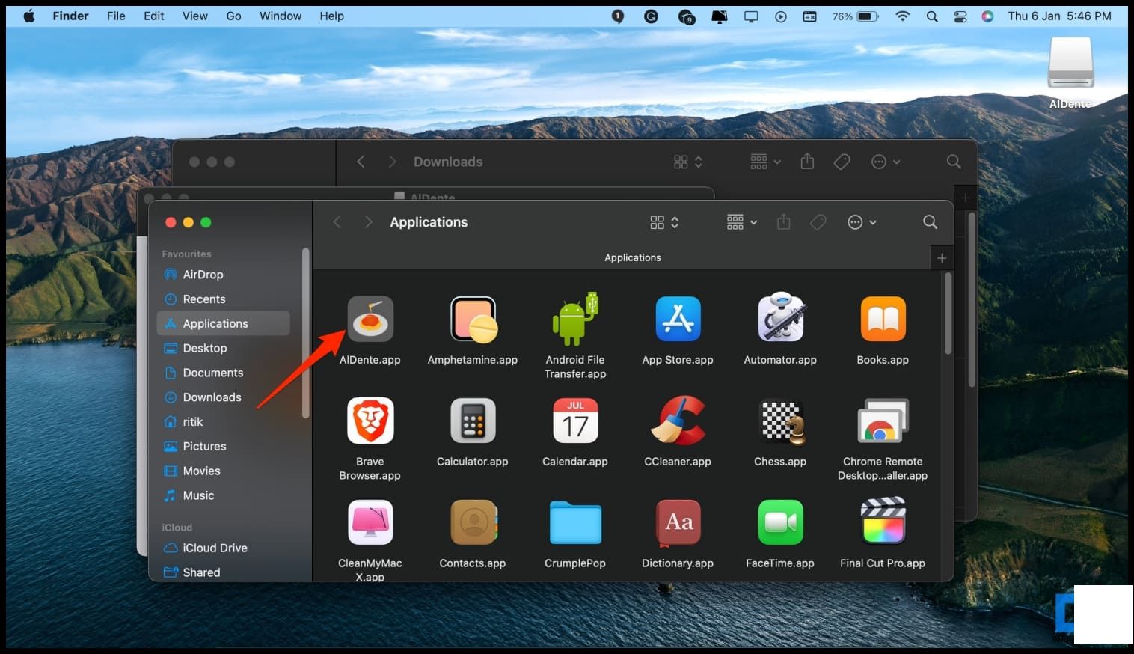Select Final Cut Pro.app icon
This screenshot has width=1134, height=654.
(x=883, y=521)
